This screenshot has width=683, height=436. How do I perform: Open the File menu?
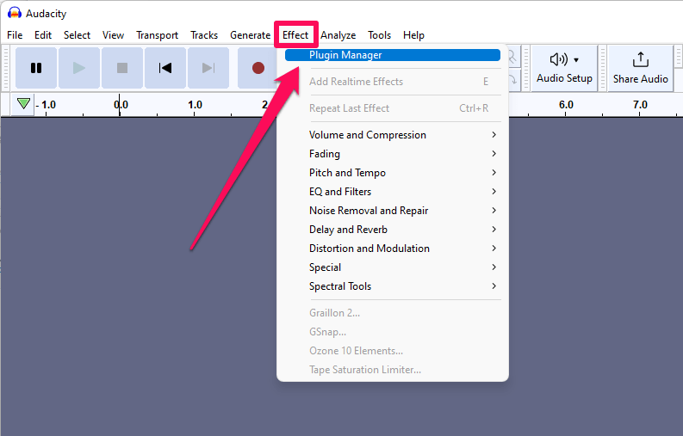point(15,35)
